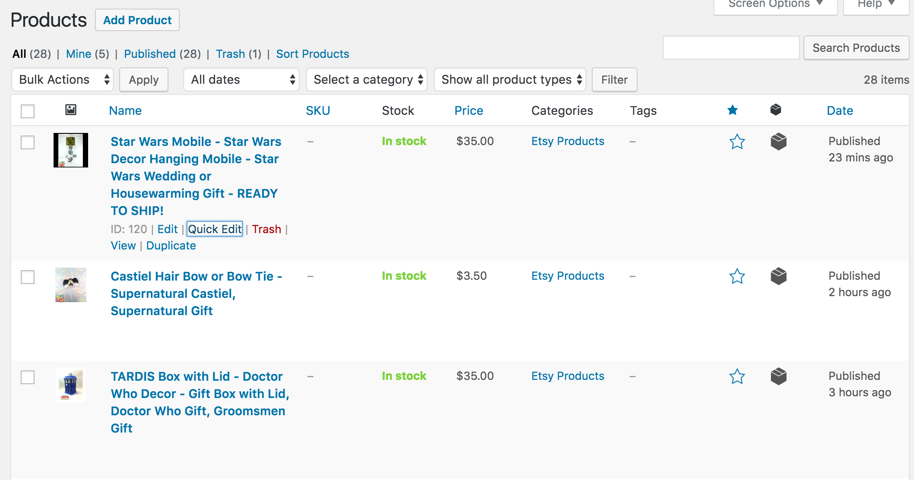Expand the Select a category dropdown

(367, 79)
